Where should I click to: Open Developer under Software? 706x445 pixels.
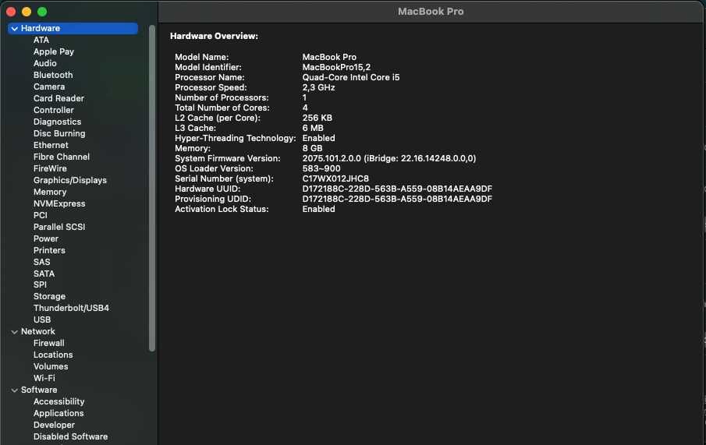click(54, 426)
